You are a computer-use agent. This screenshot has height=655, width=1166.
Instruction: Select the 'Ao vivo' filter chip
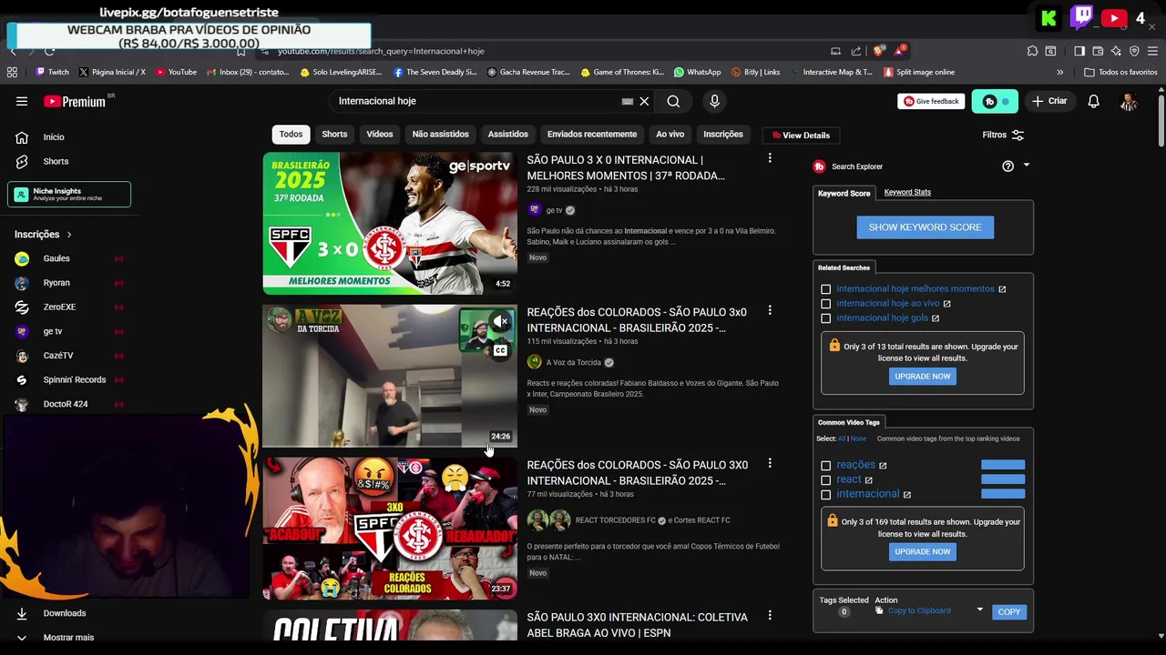[670, 135]
